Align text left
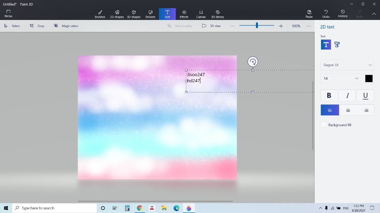This screenshot has width=380, height=213. click(330, 110)
